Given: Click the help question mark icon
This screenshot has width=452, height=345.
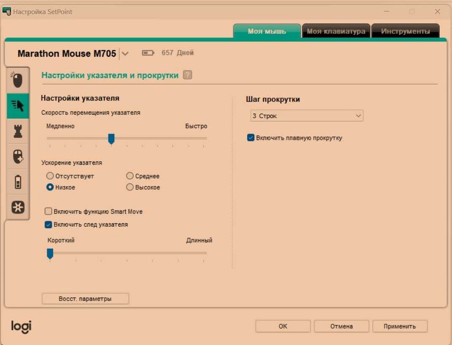Looking at the screenshot, I should pyautogui.click(x=188, y=75).
